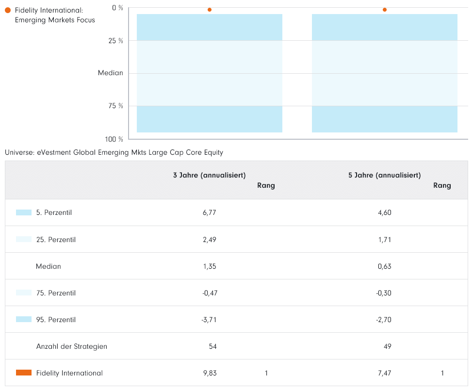This screenshot has width=473, height=391.
Task: Click the 5-year percentile bar in chart
Action: tap(385, 73)
